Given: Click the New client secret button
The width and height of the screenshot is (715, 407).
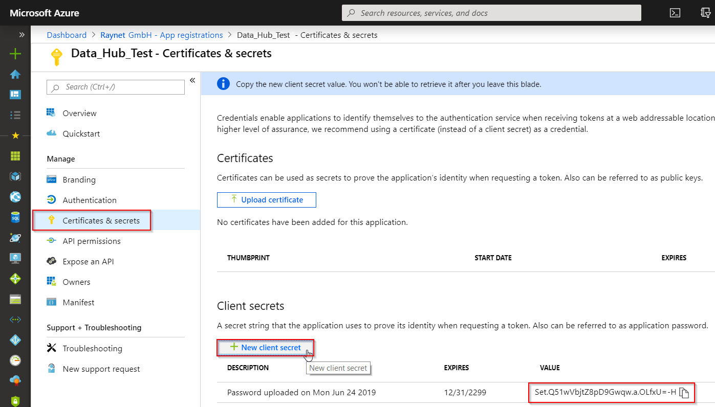Looking at the screenshot, I should click(x=265, y=347).
